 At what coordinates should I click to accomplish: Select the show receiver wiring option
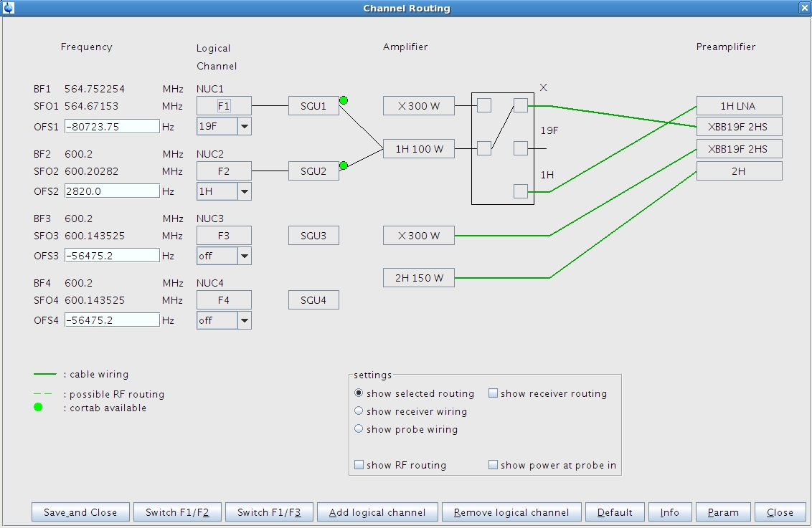pyautogui.click(x=359, y=412)
